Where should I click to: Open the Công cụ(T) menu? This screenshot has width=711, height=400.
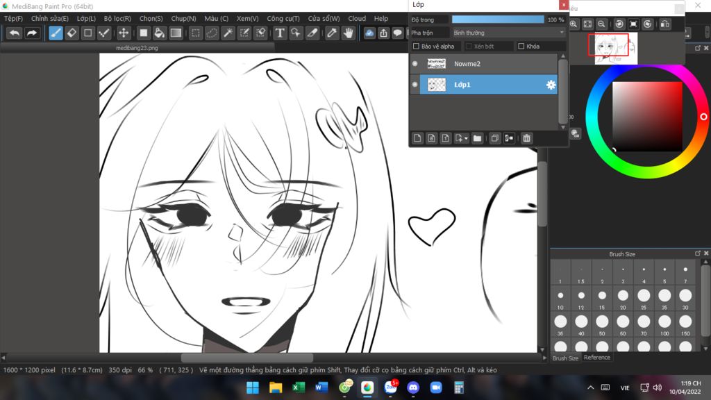tap(283, 19)
